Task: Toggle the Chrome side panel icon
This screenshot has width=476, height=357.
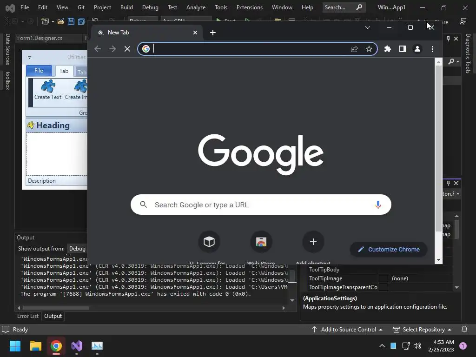Action: (403, 49)
